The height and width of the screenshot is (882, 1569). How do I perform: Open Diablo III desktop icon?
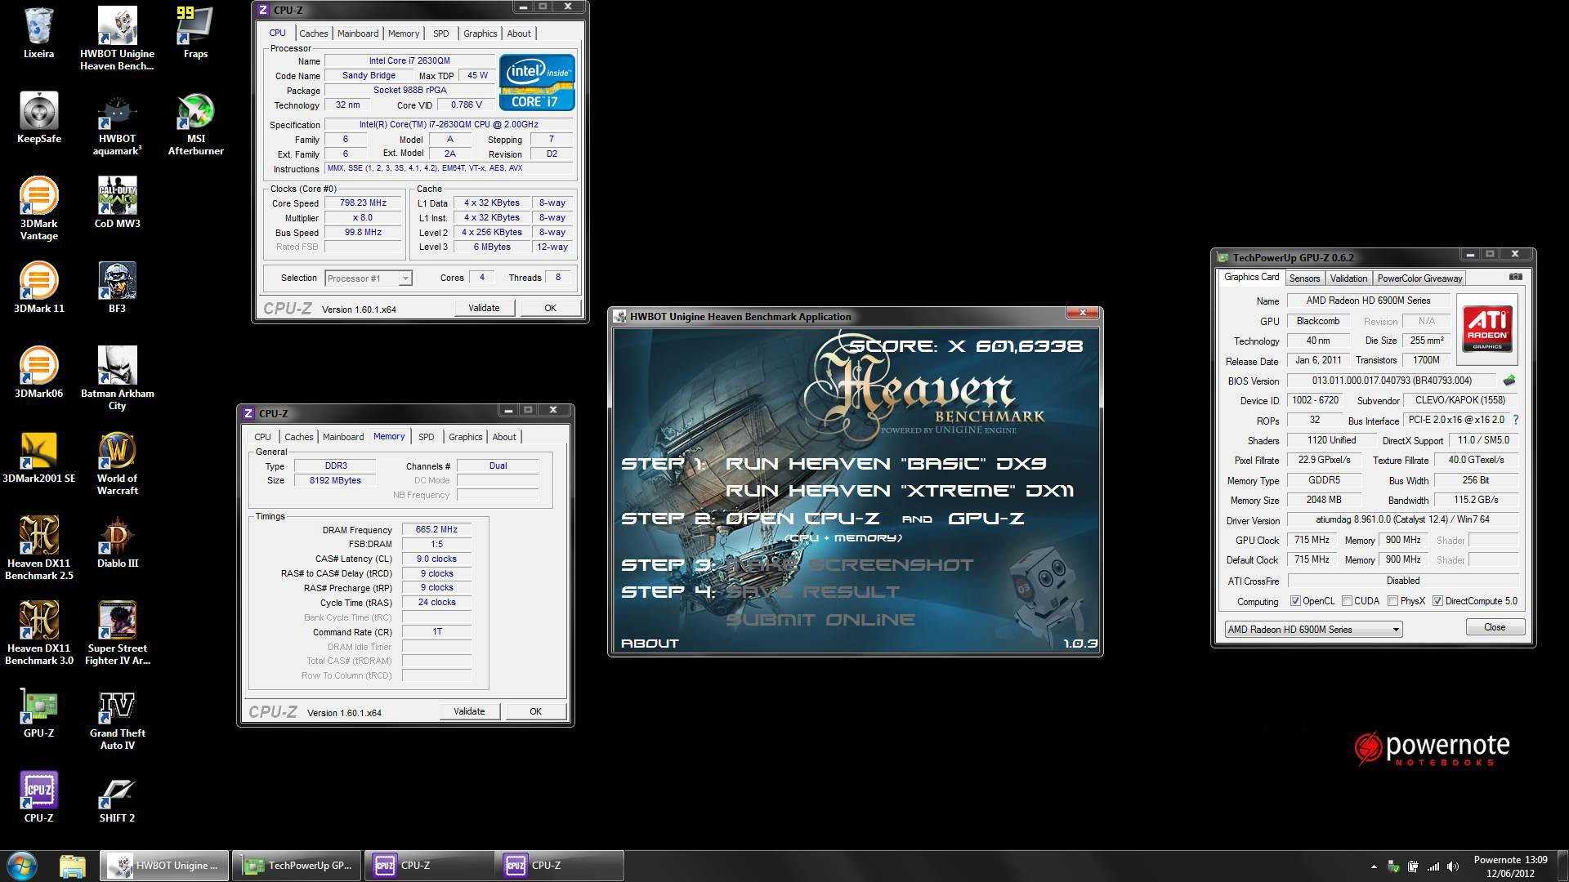117,542
